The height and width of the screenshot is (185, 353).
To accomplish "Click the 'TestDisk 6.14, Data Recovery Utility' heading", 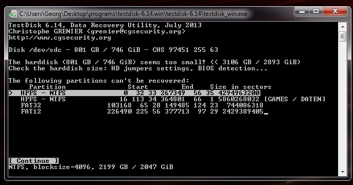I will pyautogui.click(x=105, y=25).
